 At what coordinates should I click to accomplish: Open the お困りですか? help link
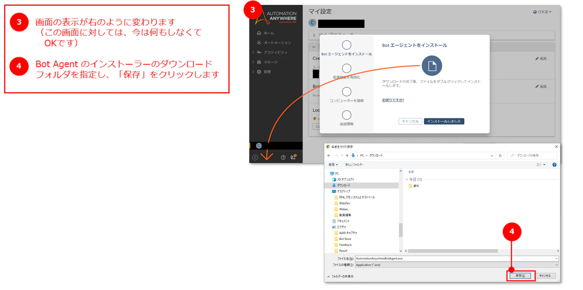pyautogui.click(x=393, y=100)
